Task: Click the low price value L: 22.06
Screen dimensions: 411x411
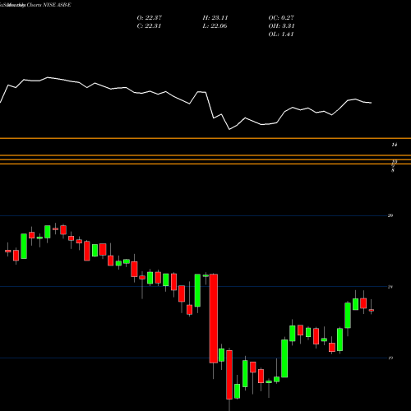Action: point(215,25)
